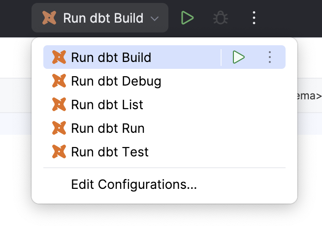Click the Debug bug icon in the toolbar
Screen dimensions: 322x241
tap(220, 18)
